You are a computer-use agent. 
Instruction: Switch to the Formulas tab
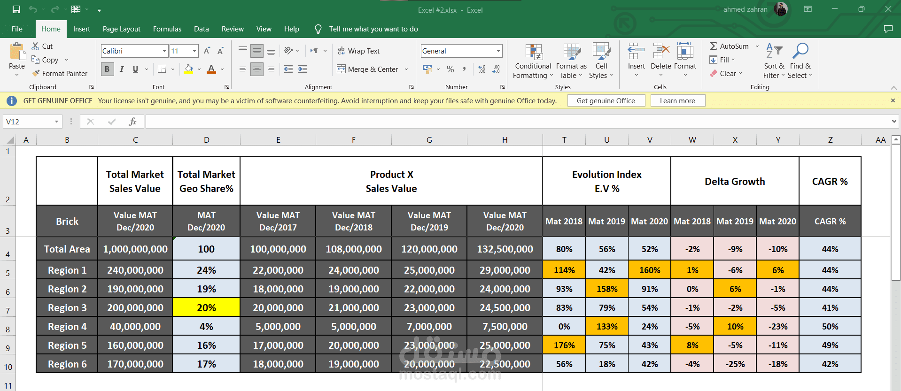point(167,29)
